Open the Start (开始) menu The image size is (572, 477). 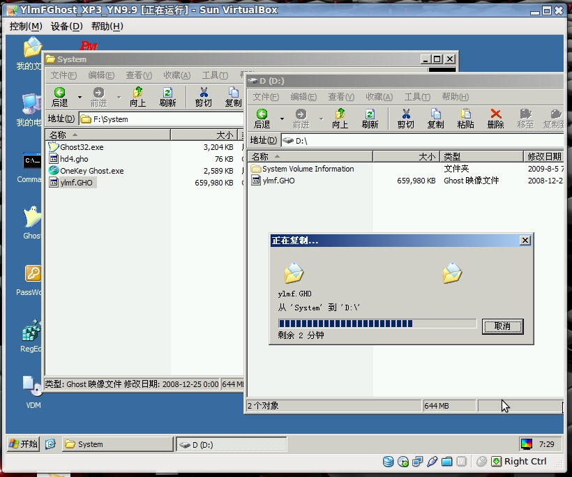pos(23,444)
